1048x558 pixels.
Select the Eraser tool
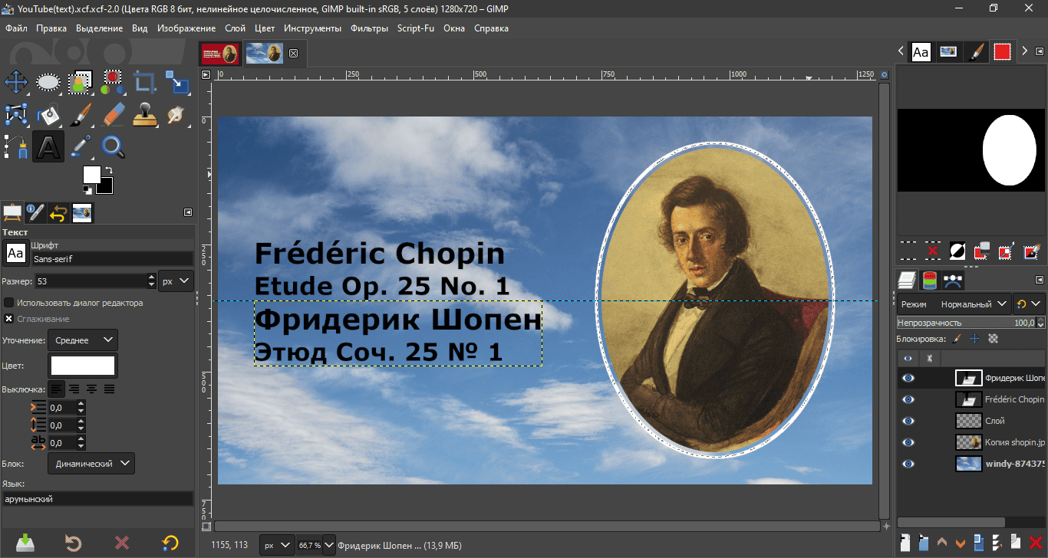tap(113, 114)
